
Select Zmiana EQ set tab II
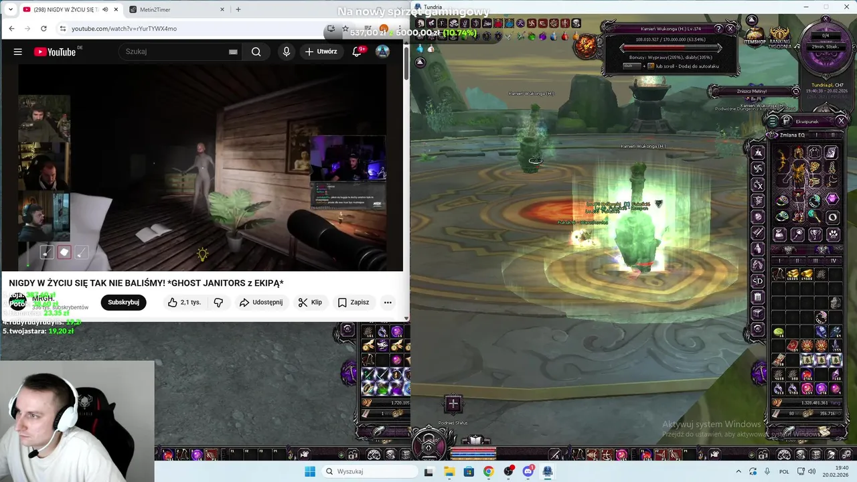coord(834,135)
